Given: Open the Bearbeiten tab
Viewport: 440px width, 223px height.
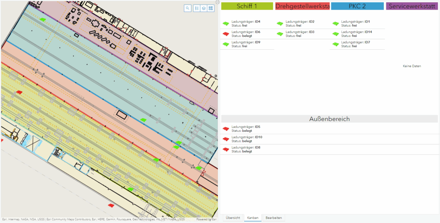Looking at the screenshot, I should pos(274,218).
